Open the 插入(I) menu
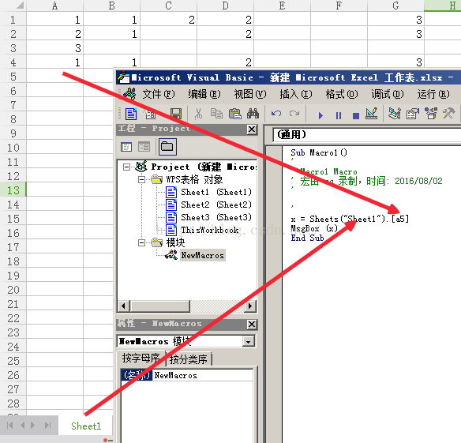461x443 pixels. click(296, 95)
